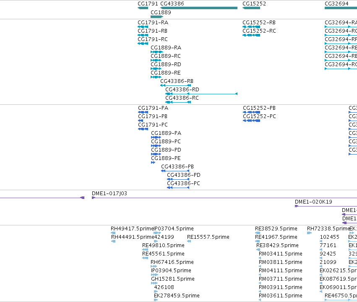Viewport: 357px width, 302px height.
Task: Select transcript CG1889-RC
Action: pos(166,56)
